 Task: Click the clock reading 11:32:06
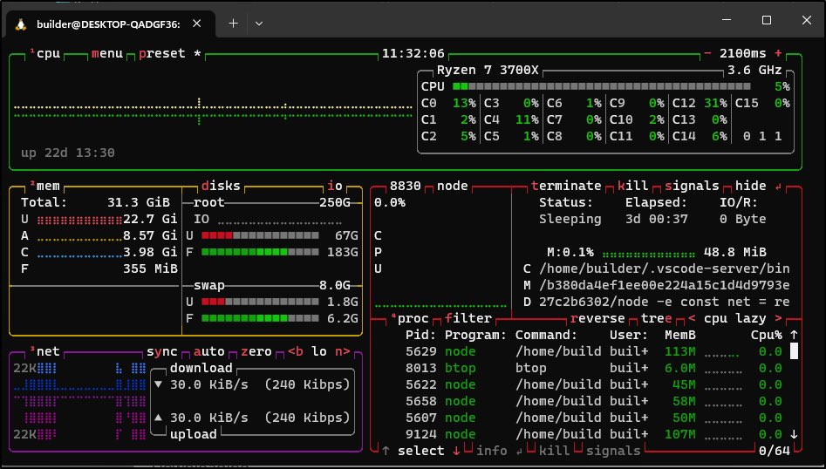[x=413, y=54]
